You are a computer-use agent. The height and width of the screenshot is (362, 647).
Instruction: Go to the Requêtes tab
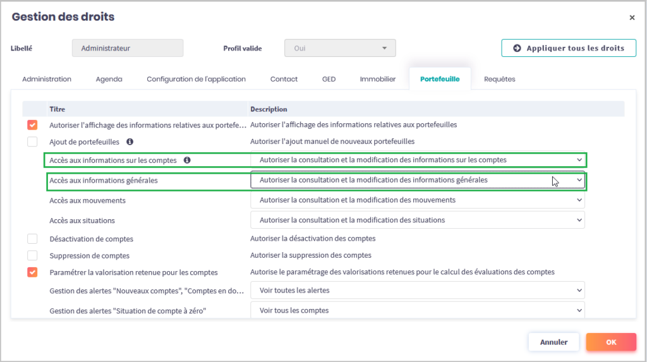coord(500,80)
